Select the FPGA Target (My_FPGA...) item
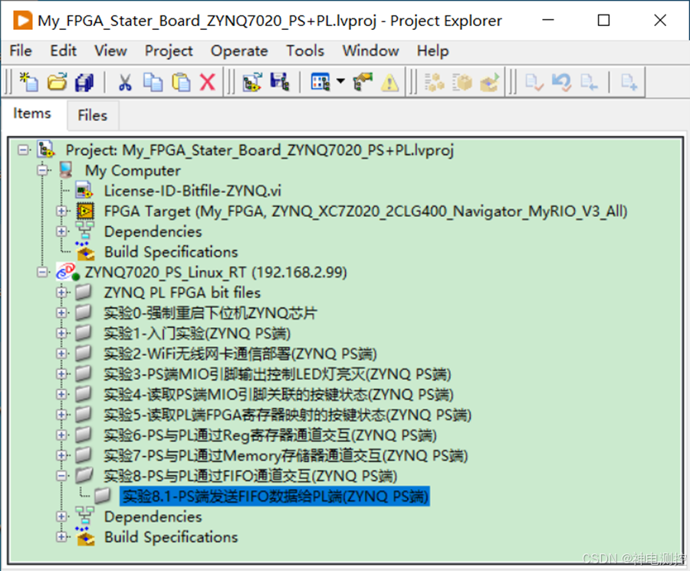 [x=365, y=212]
